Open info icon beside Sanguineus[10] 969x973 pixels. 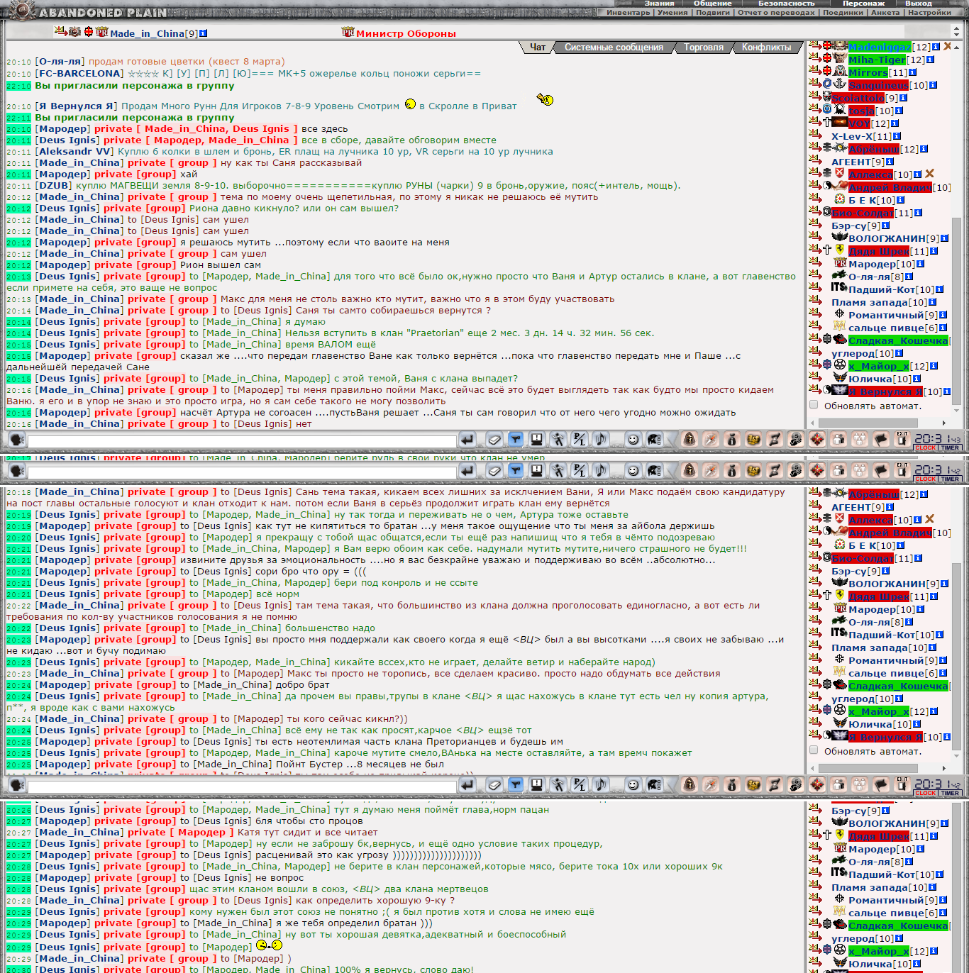(933, 85)
